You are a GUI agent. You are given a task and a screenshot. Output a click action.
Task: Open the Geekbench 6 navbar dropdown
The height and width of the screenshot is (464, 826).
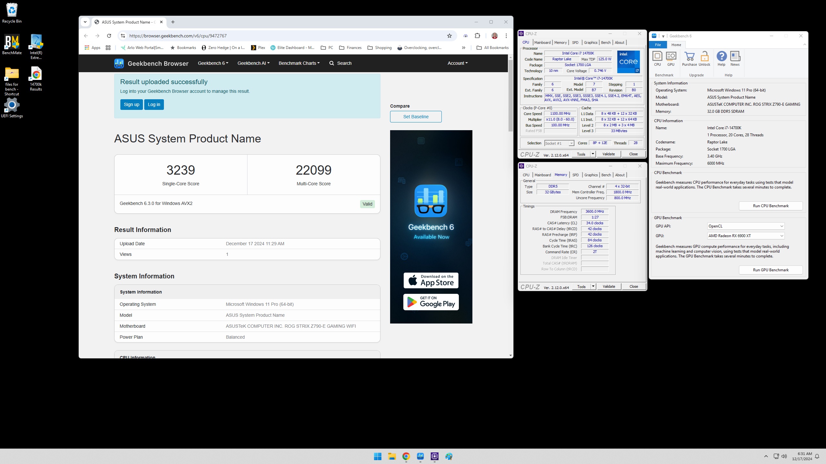pos(213,63)
